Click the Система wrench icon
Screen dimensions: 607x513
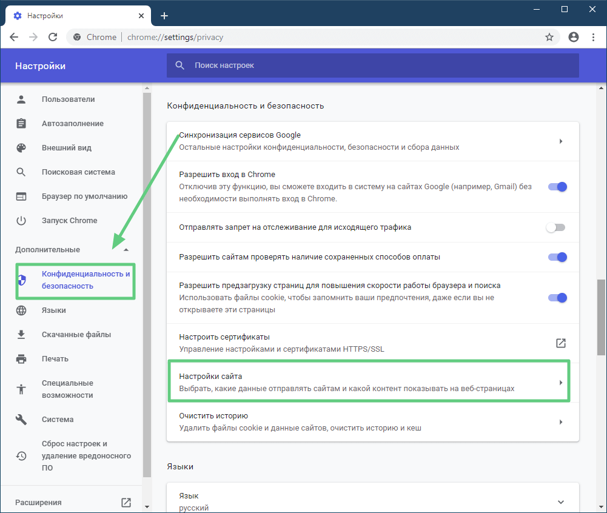point(21,420)
